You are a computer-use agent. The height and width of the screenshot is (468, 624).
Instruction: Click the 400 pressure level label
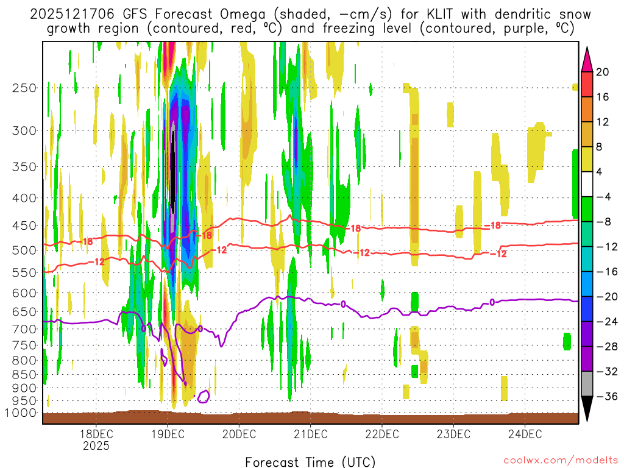tap(24, 198)
